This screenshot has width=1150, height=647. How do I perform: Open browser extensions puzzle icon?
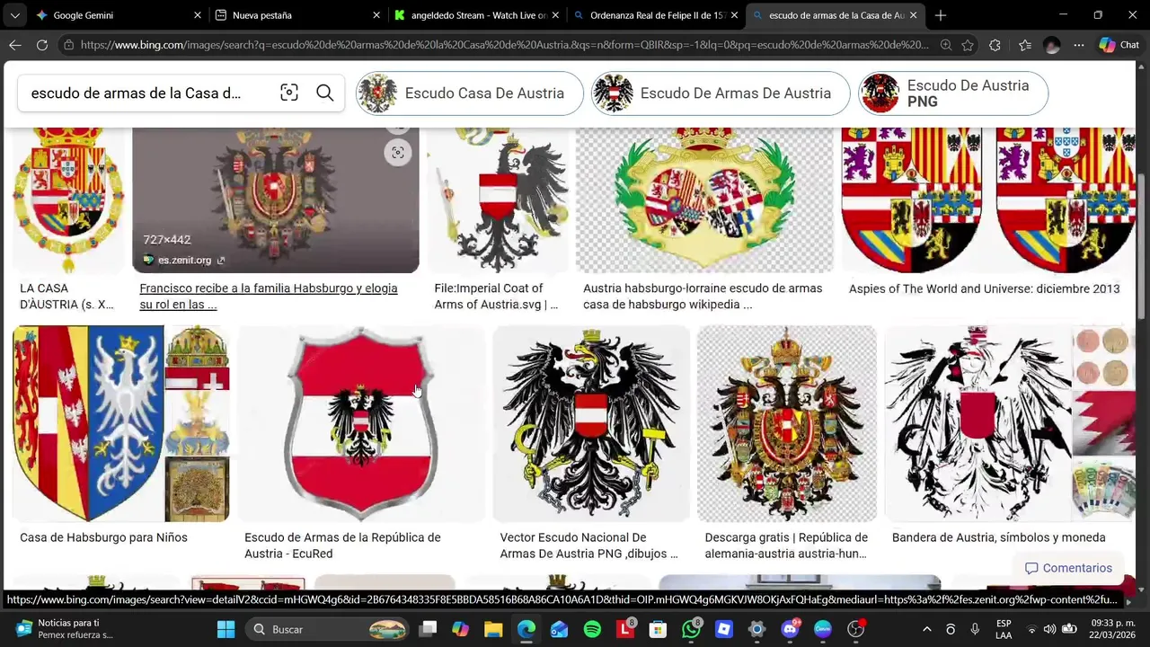(x=995, y=45)
